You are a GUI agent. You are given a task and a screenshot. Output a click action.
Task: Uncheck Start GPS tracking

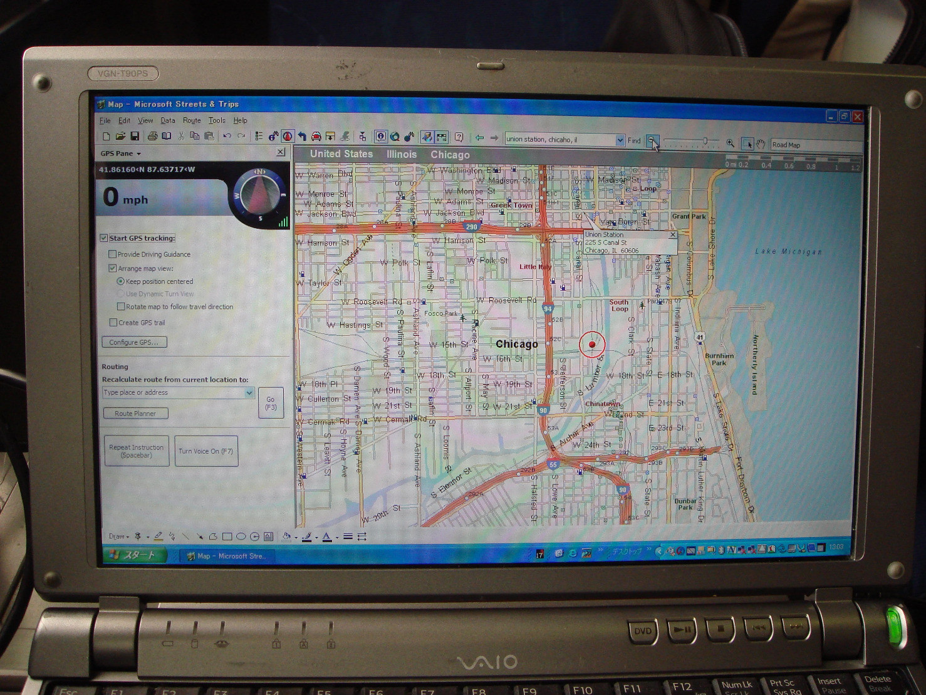tap(104, 238)
